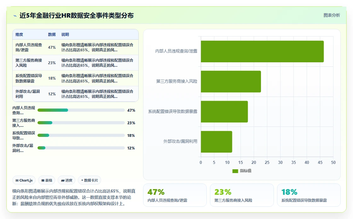Click the truncated progress label 第三方服务商接入...
Viewport: 353px width, 219px height.
(x=24, y=123)
